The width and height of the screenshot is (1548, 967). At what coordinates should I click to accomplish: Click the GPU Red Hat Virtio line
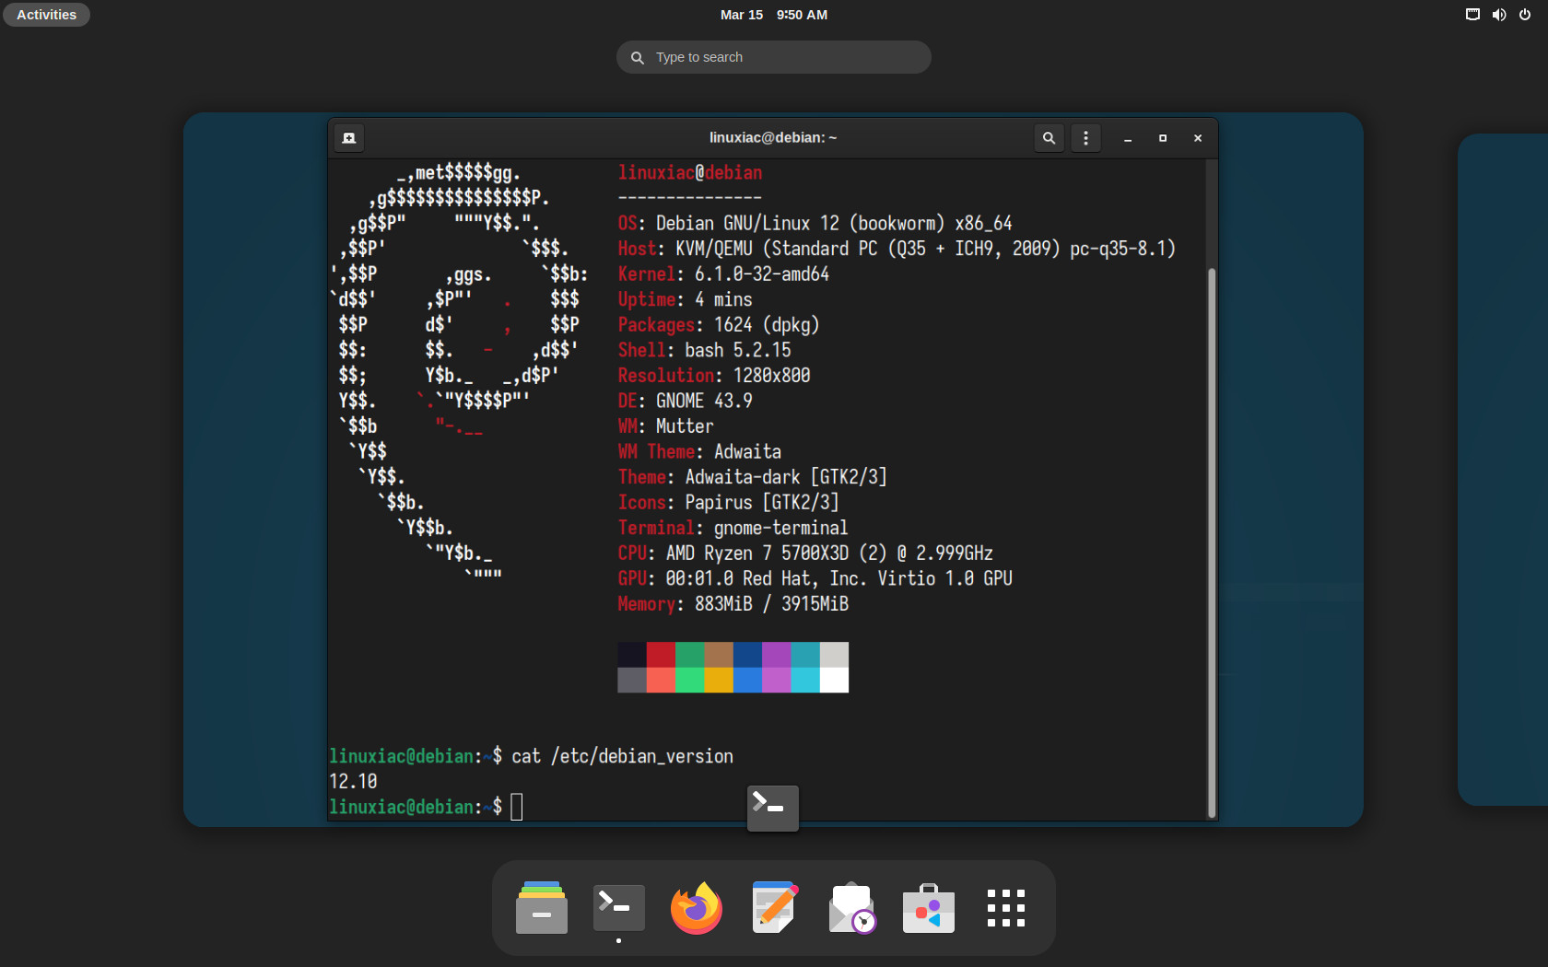815,579
